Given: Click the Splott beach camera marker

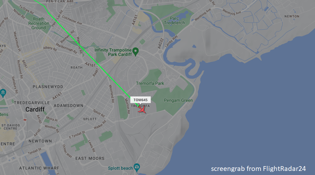Looking at the screenshot, I should 137,167.
